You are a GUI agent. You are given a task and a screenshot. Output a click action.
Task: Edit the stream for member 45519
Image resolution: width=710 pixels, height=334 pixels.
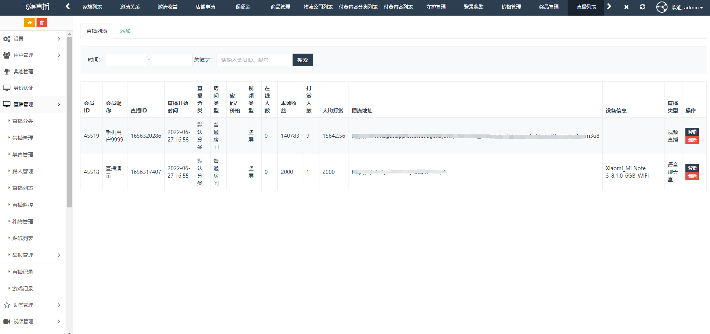[692, 132]
